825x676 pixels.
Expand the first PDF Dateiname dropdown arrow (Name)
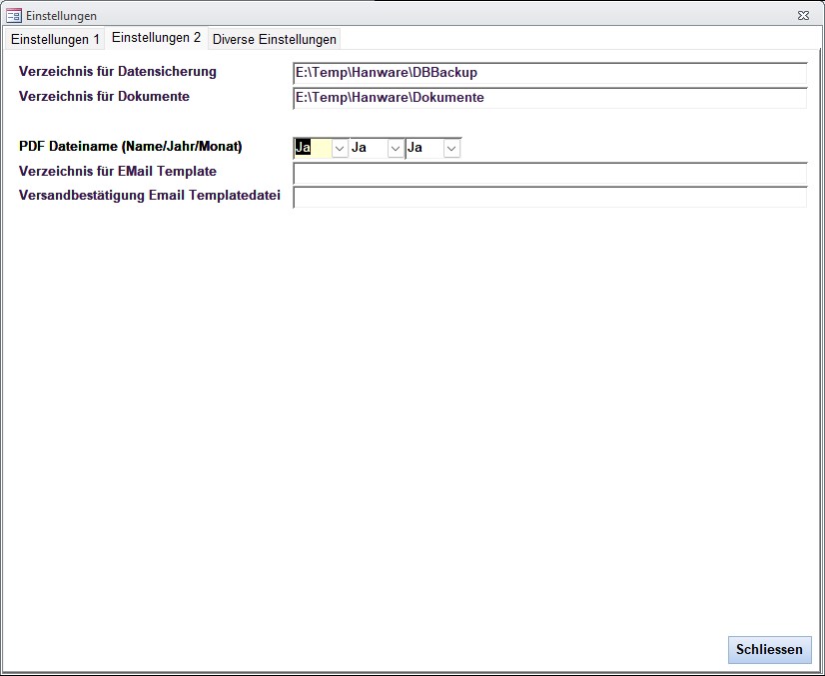click(340, 148)
